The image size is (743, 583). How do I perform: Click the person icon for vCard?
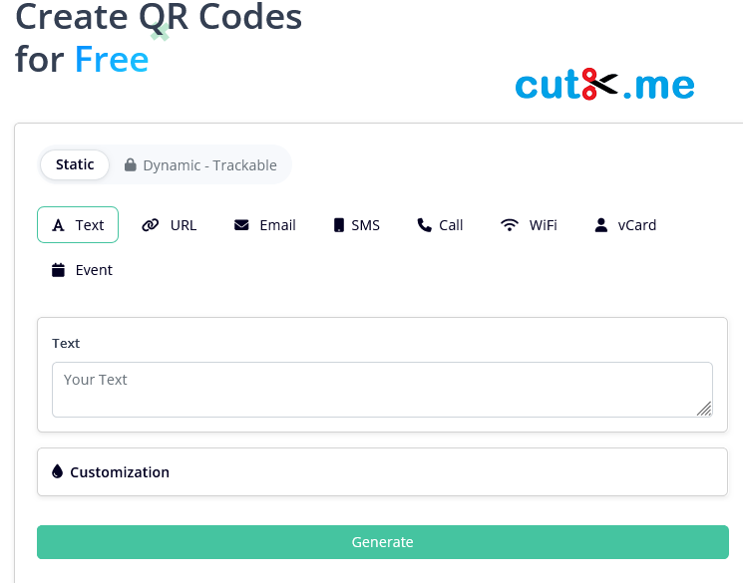601,225
